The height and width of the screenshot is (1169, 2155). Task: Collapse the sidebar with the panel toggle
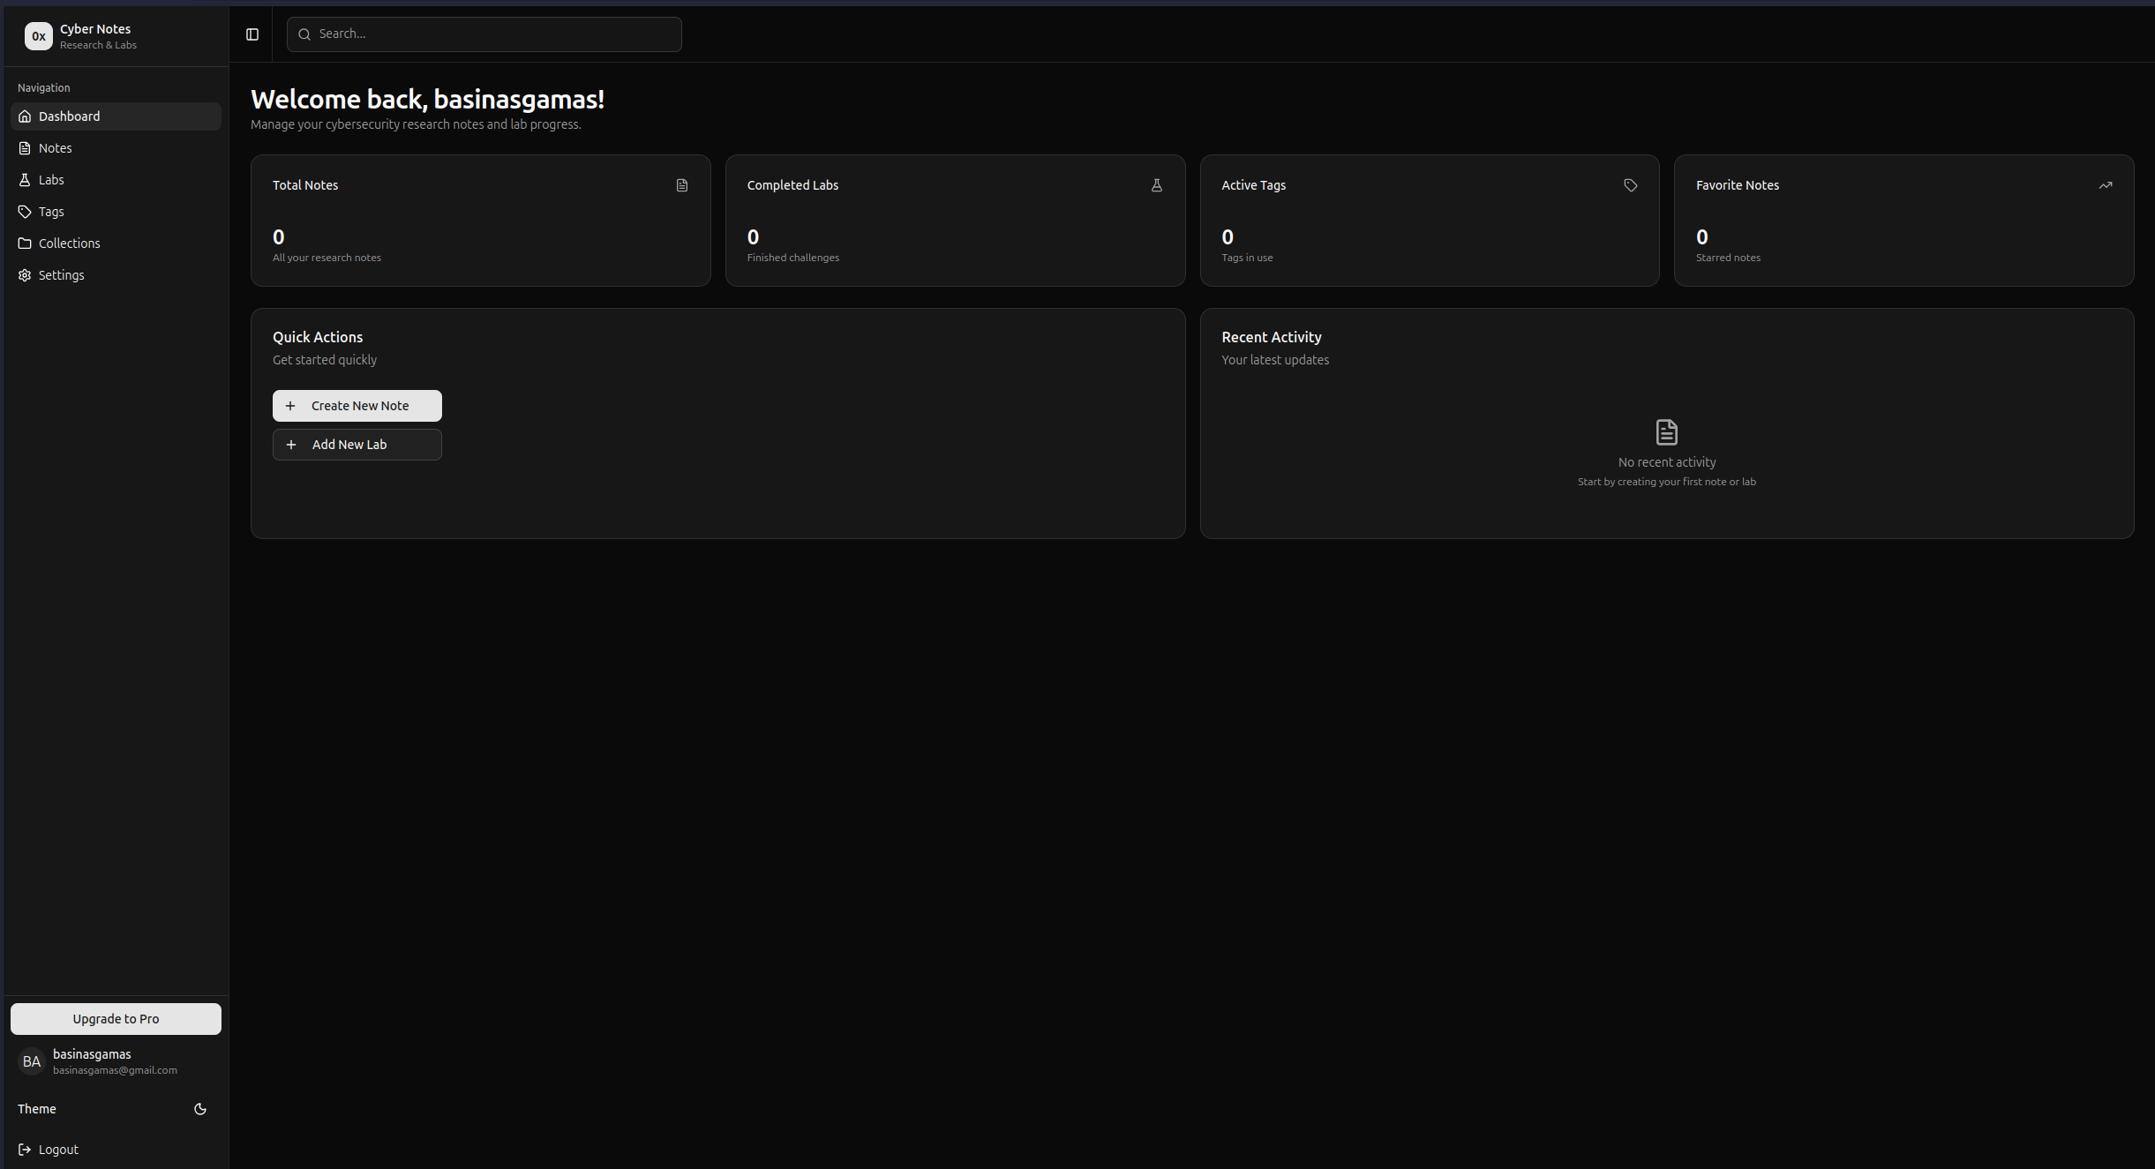[x=252, y=34]
